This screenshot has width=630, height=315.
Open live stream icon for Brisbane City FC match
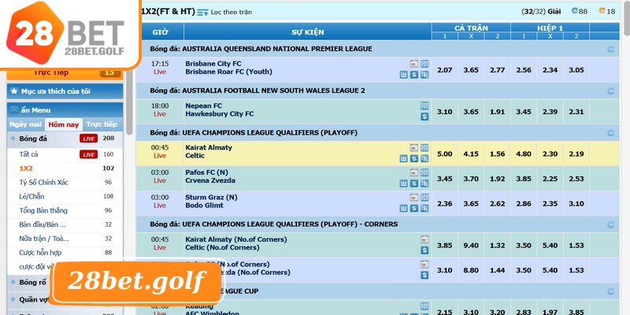(414, 64)
